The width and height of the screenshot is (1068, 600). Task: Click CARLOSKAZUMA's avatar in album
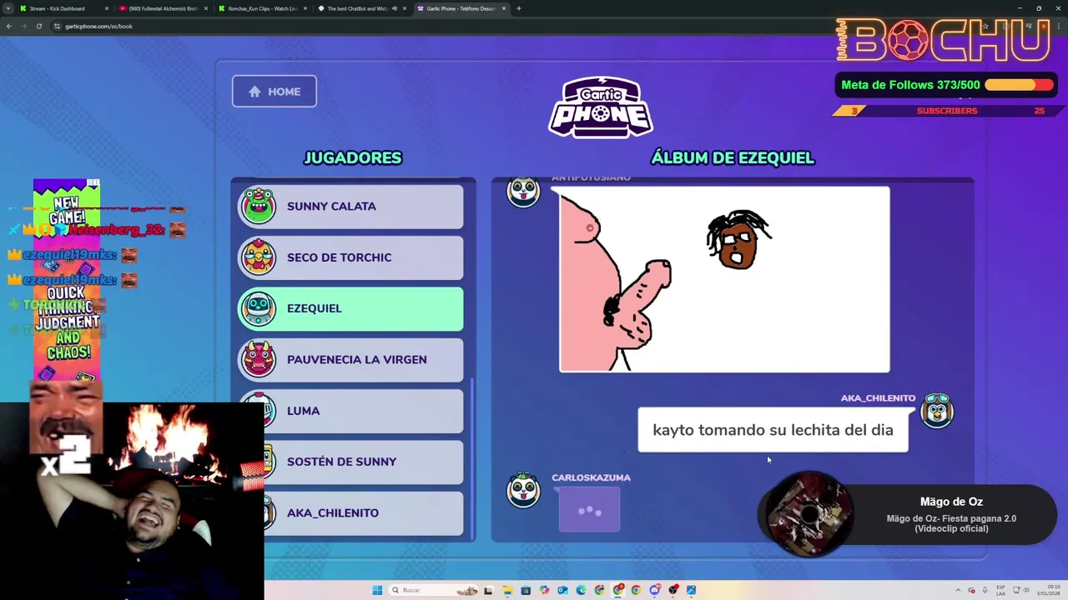click(x=523, y=490)
